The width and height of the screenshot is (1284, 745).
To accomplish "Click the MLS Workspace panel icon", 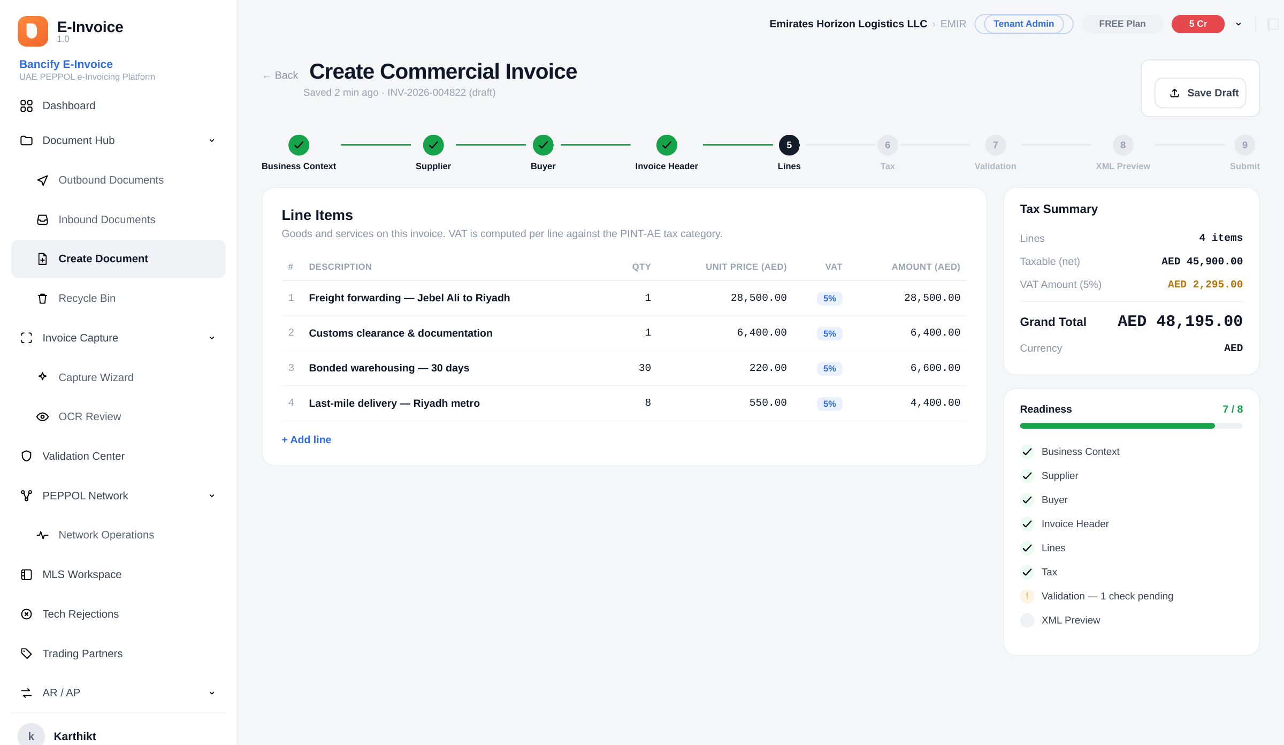I will 26,575.
